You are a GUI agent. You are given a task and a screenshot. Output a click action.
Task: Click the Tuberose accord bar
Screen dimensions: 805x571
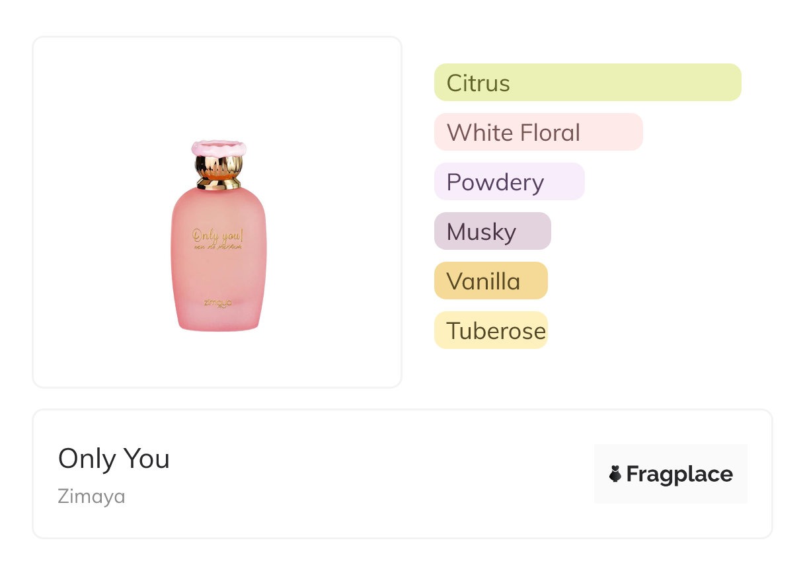(x=490, y=330)
